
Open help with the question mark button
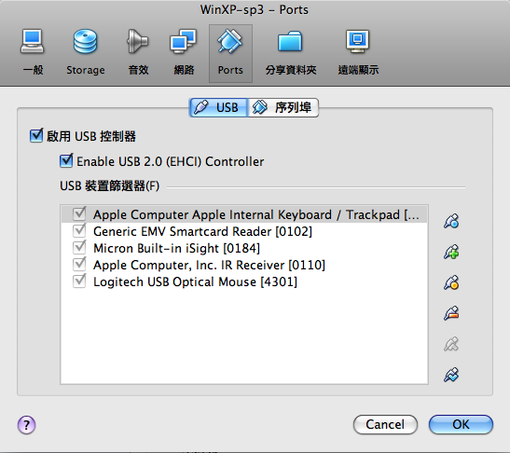click(26, 425)
